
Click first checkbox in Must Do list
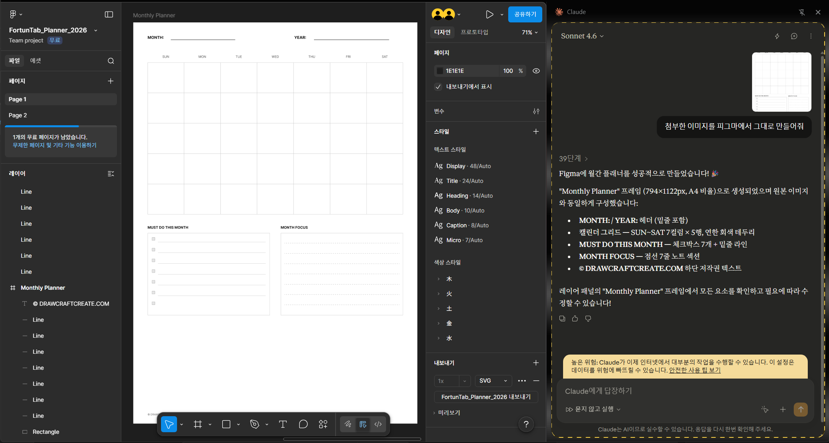click(x=153, y=239)
